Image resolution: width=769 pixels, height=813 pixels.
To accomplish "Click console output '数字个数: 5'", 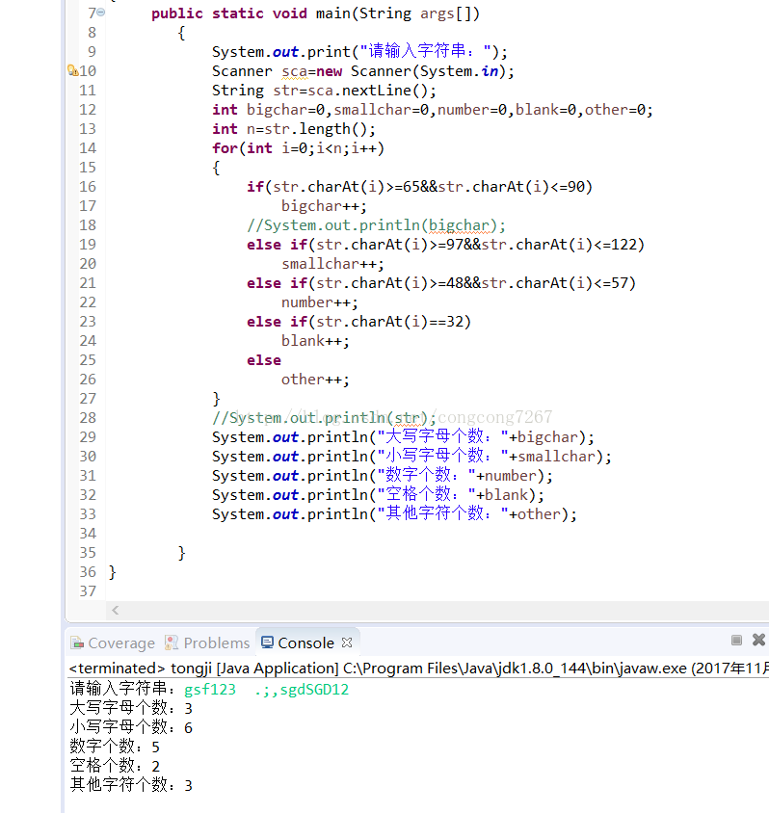I will point(115,747).
